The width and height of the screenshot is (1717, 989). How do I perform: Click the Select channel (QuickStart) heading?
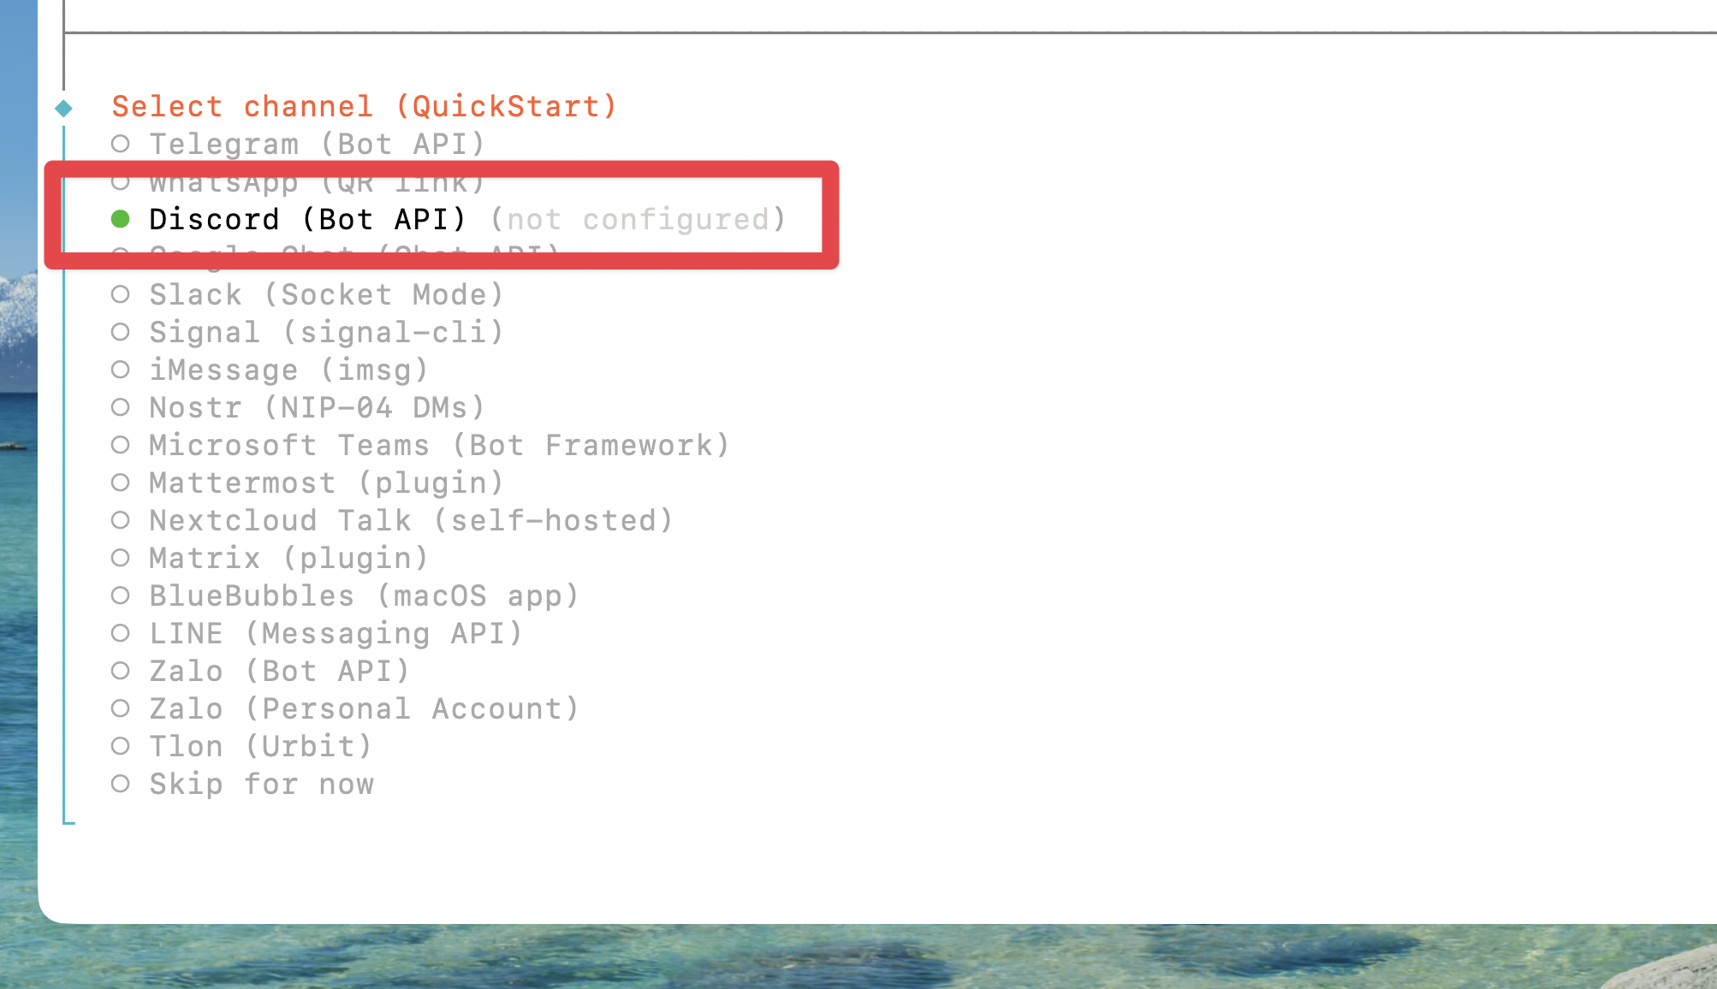(x=364, y=107)
